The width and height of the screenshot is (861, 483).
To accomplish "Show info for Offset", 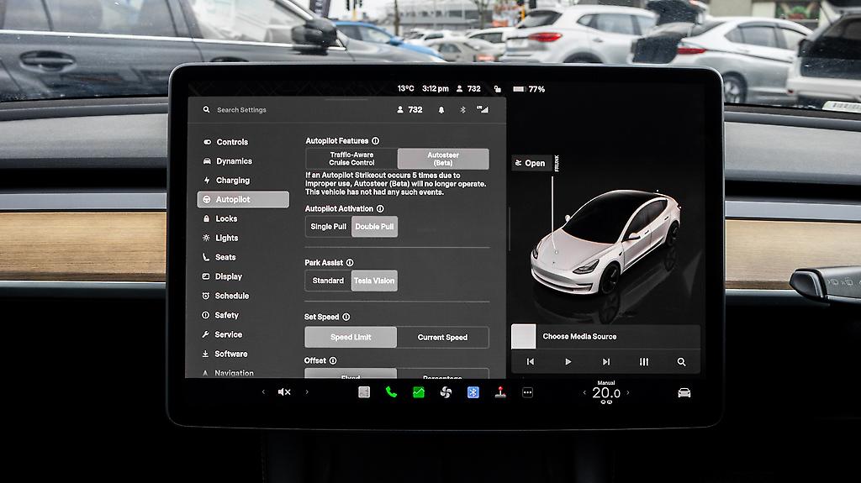I will point(333,360).
